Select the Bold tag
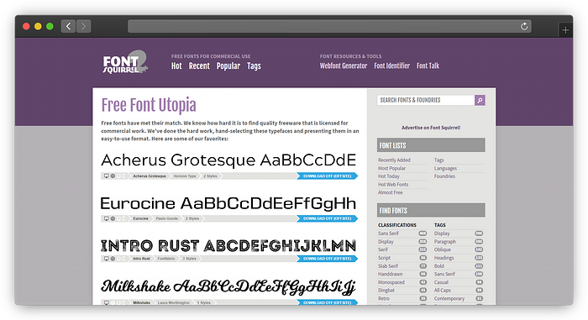Screen dimensions: 588x320 (439, 266)
